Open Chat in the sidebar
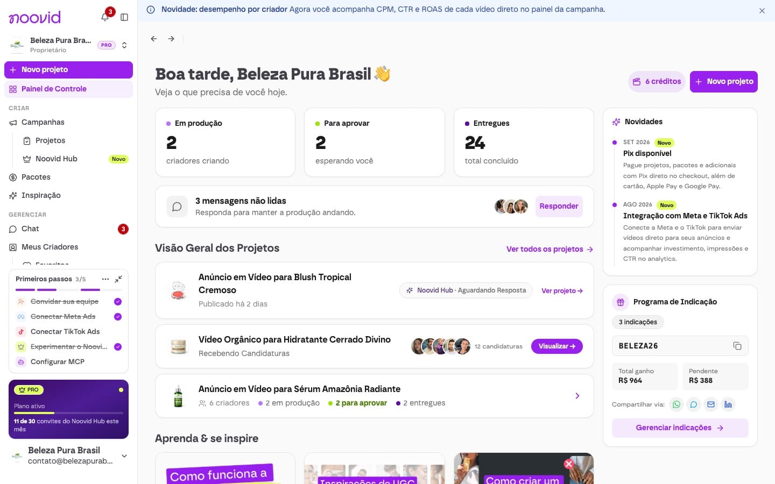775x484 pixels. point(68,229)
